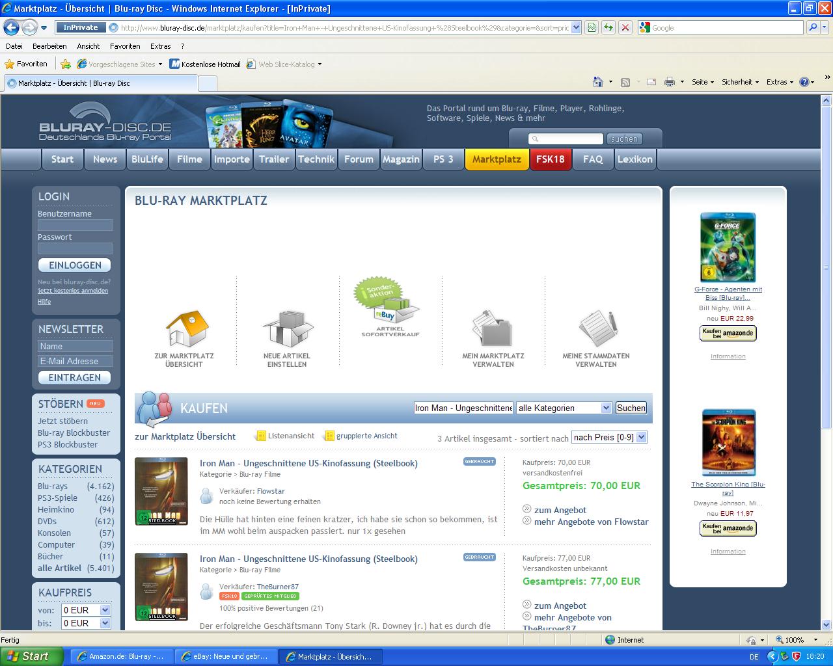The width and height of the screenshot is (833, 666).
Task: Open the Filme navigation tab
Action: coord(189,159)
